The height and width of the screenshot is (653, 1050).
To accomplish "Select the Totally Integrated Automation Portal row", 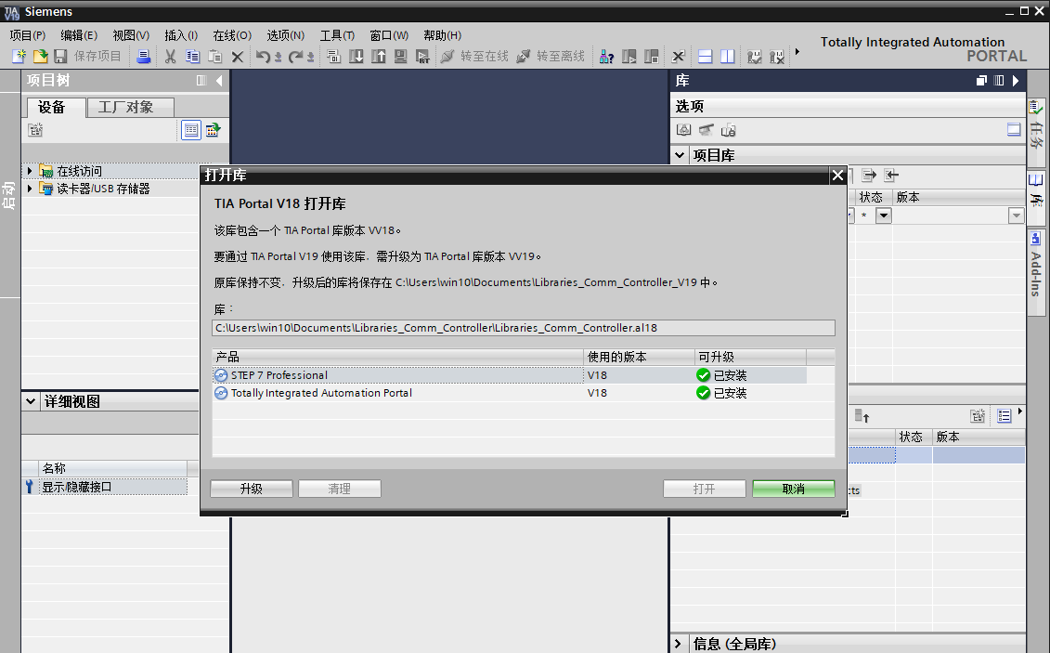I will pos(509,393).
